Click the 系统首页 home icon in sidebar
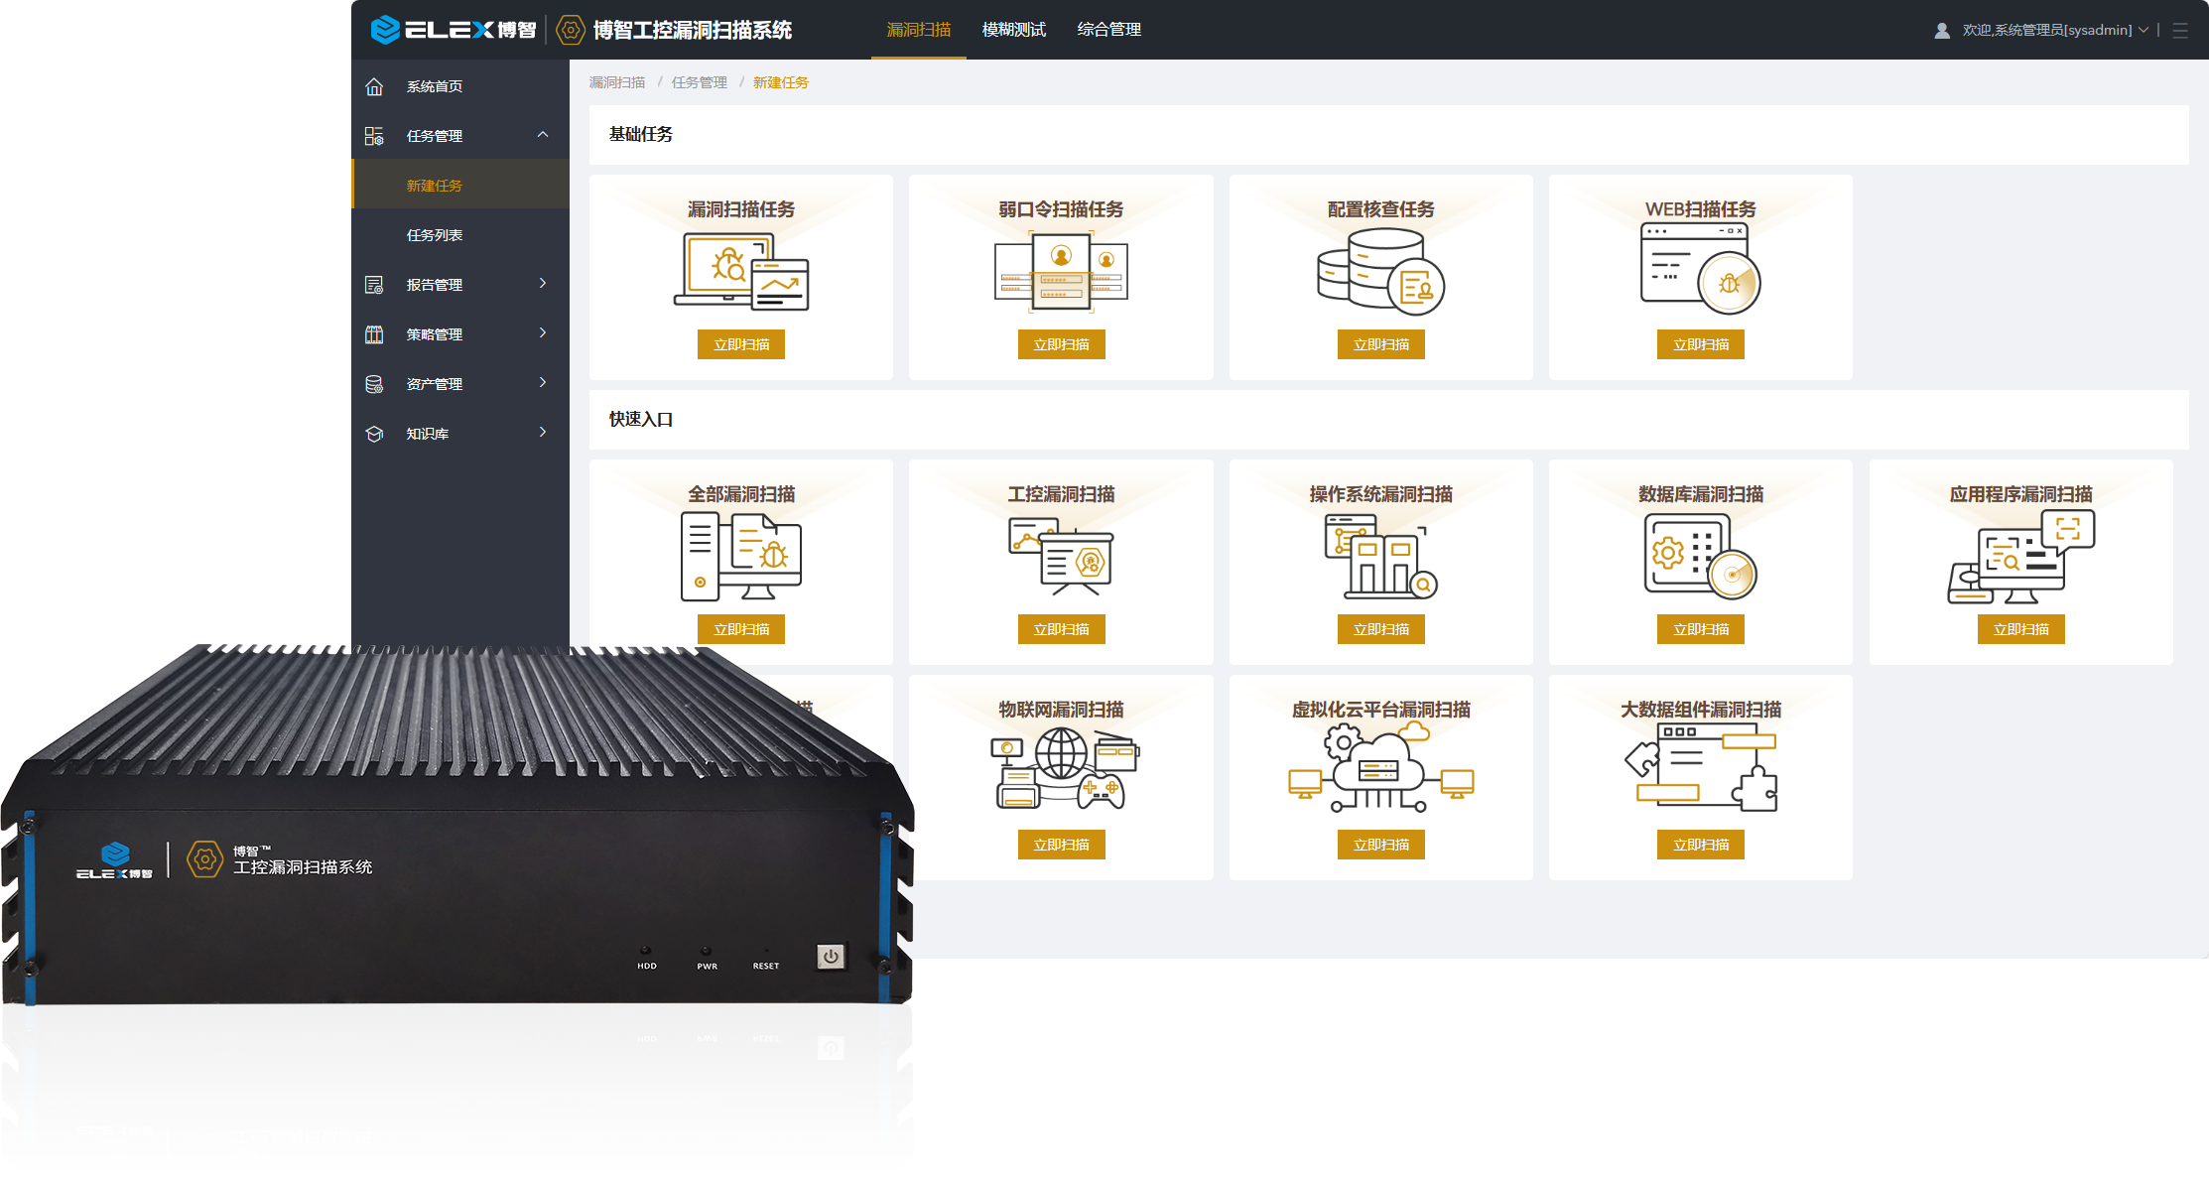 click(374, 86)
